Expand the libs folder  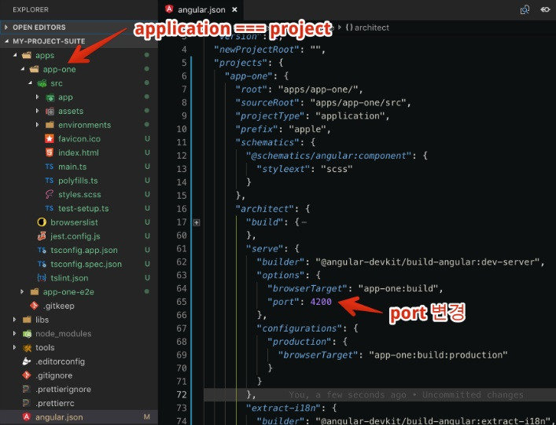tap(14, 320)
